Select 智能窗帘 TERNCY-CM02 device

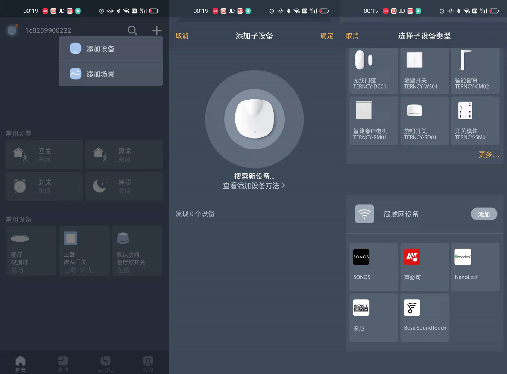pyautogui.click(x=475, y=71)
